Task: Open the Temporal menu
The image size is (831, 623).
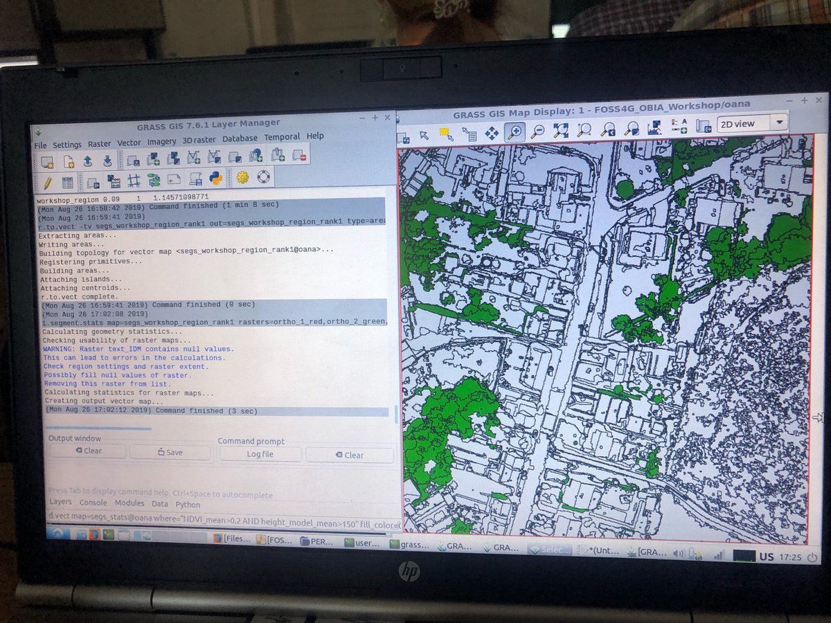Action: tap(282, 137)
